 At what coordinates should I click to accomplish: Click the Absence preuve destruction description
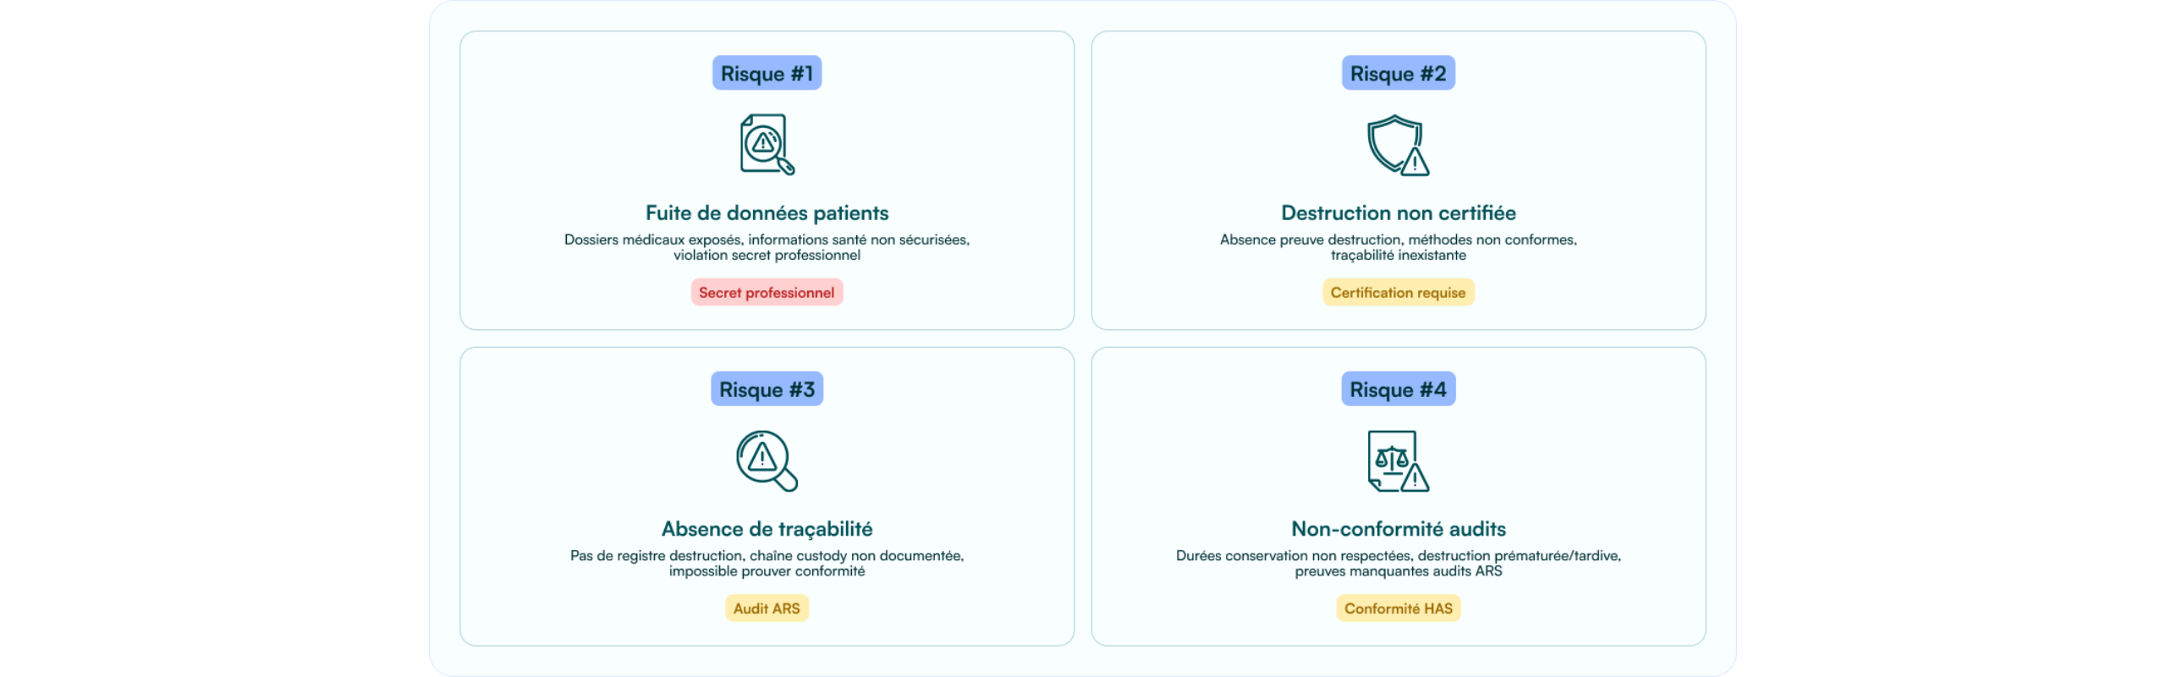click(x=1398, y=247)
